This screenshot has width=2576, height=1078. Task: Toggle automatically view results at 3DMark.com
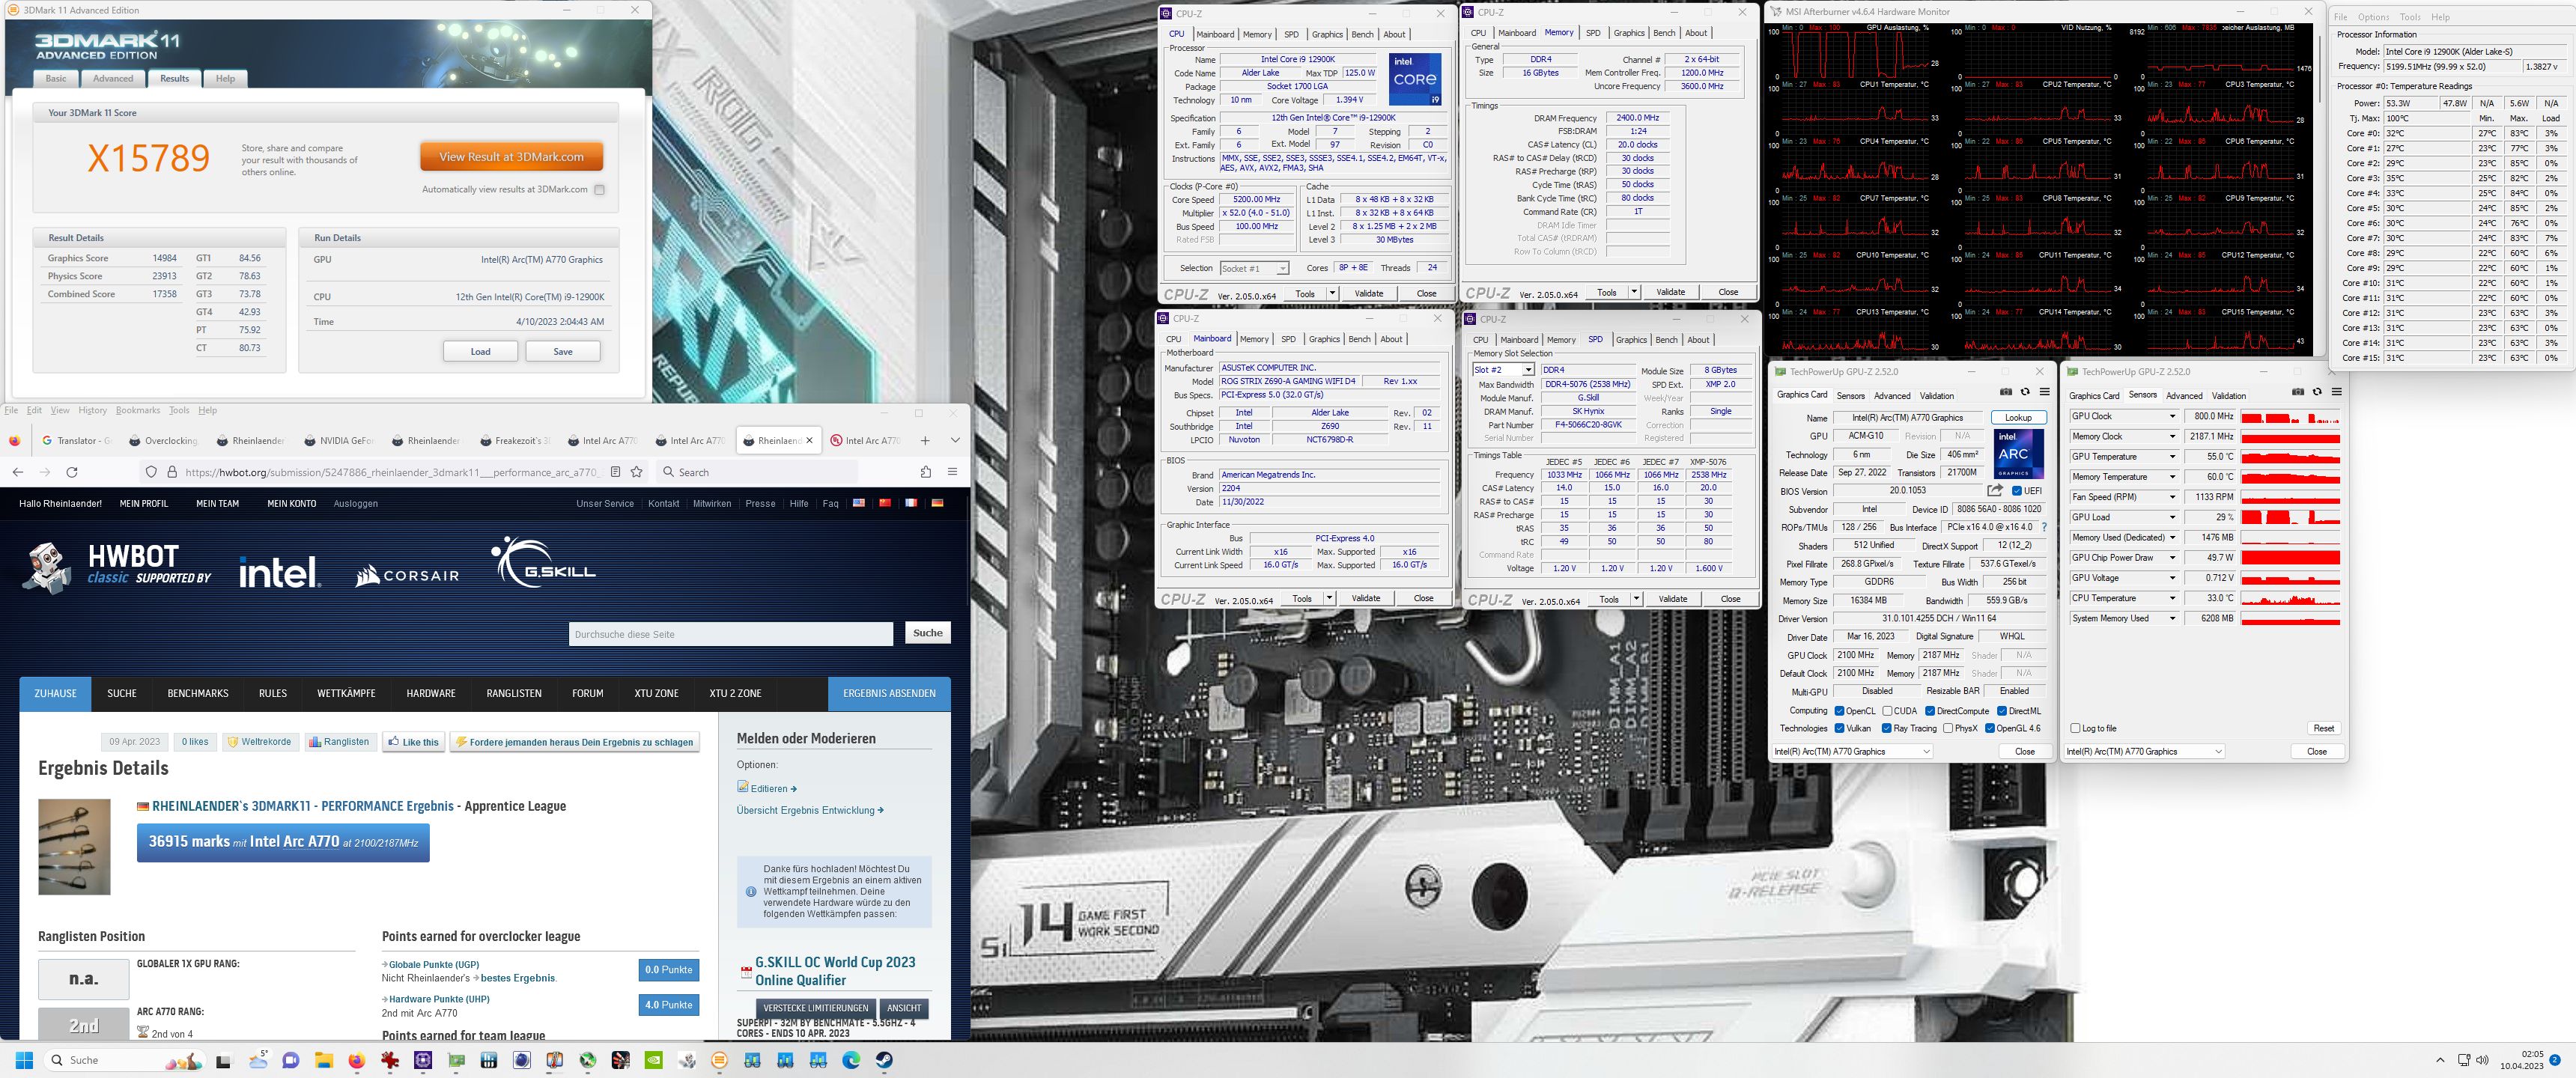(600, 190)
